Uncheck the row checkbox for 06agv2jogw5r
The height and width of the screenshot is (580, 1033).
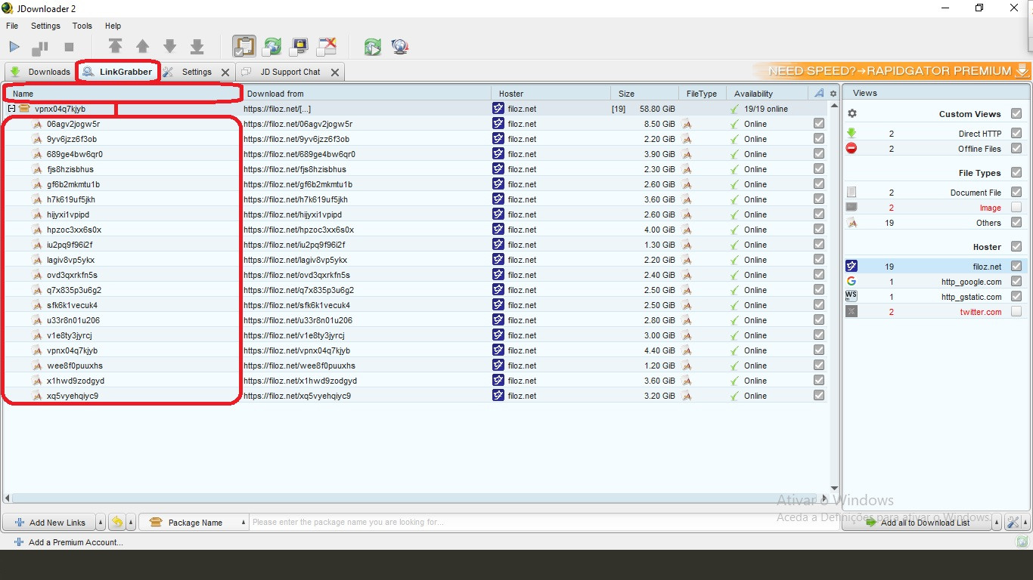click(819, 123)
